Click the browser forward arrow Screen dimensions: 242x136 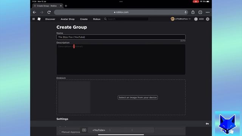click(42, 12)
